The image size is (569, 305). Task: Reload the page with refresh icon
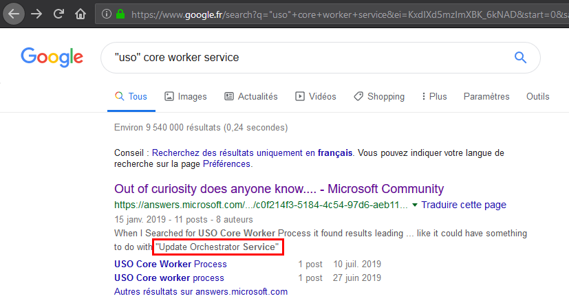coord(58,13)
